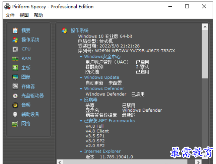The image size is (216, 164).
Task: Click the Speccy app icon in title bar
Action: point(7,7)
